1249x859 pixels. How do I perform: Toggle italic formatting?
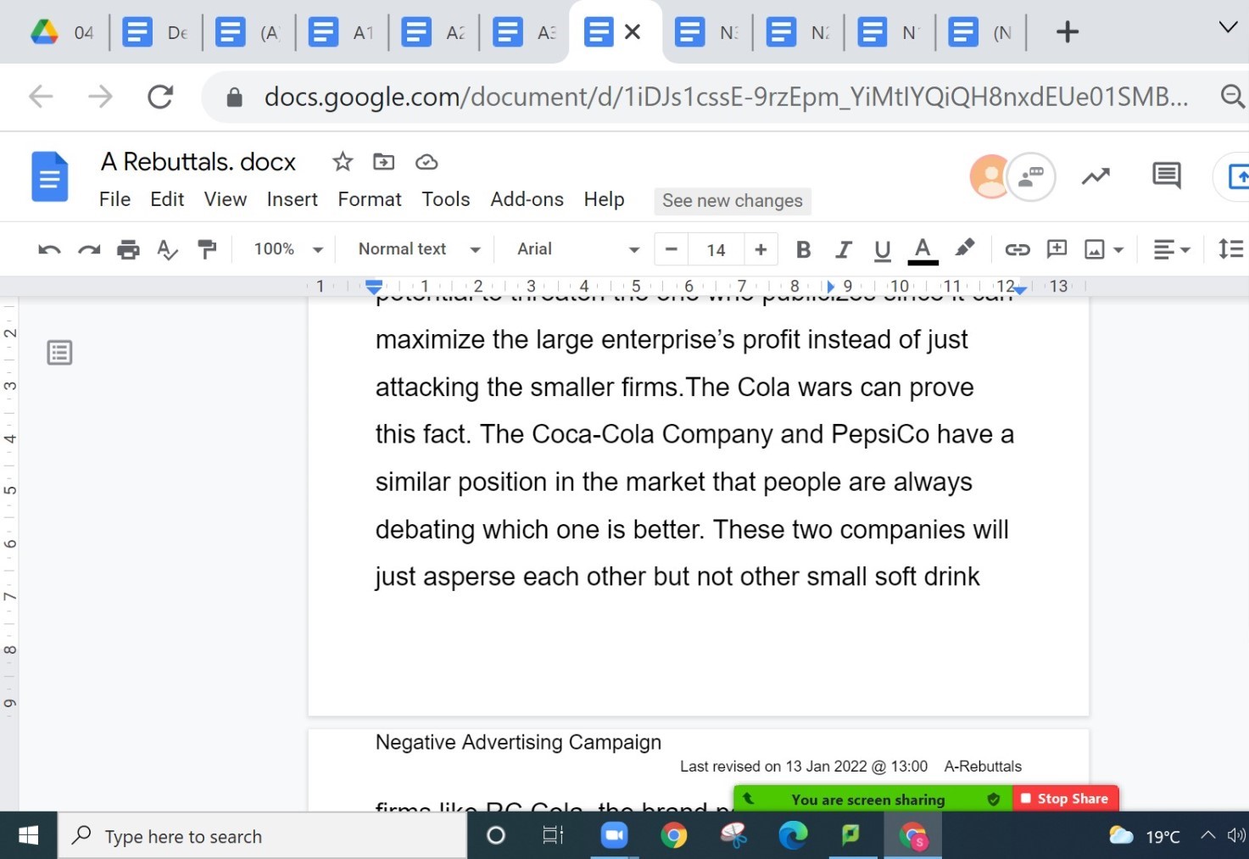(x=843, y=249)
